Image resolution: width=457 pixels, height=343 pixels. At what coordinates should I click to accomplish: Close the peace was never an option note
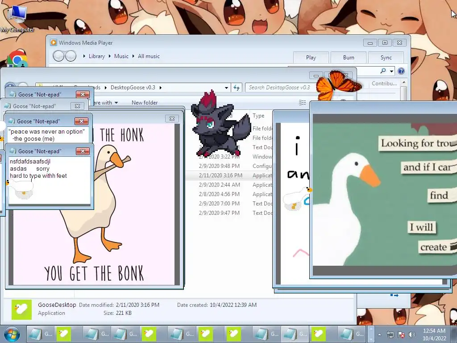coord(81,121)
